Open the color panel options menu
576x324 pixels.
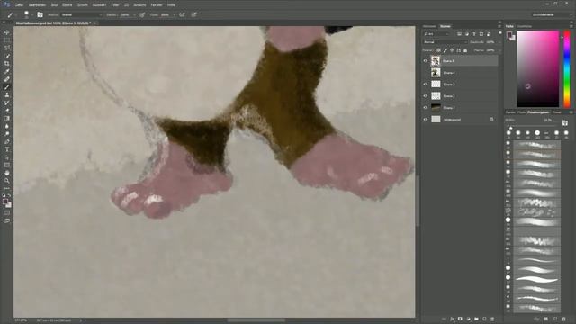[x=571, y=26]
